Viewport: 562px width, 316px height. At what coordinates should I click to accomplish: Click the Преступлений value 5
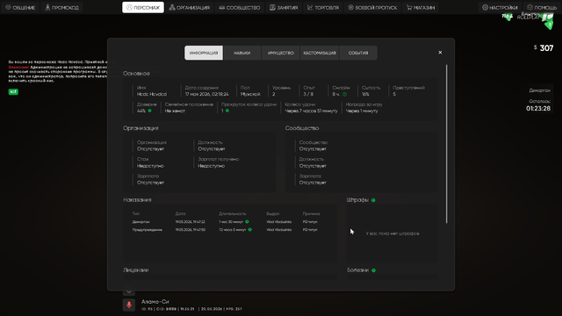point(394,94)
